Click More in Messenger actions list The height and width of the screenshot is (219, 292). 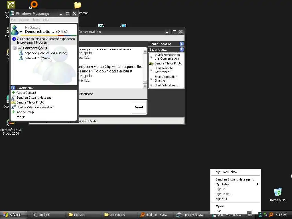pos(21,117)
